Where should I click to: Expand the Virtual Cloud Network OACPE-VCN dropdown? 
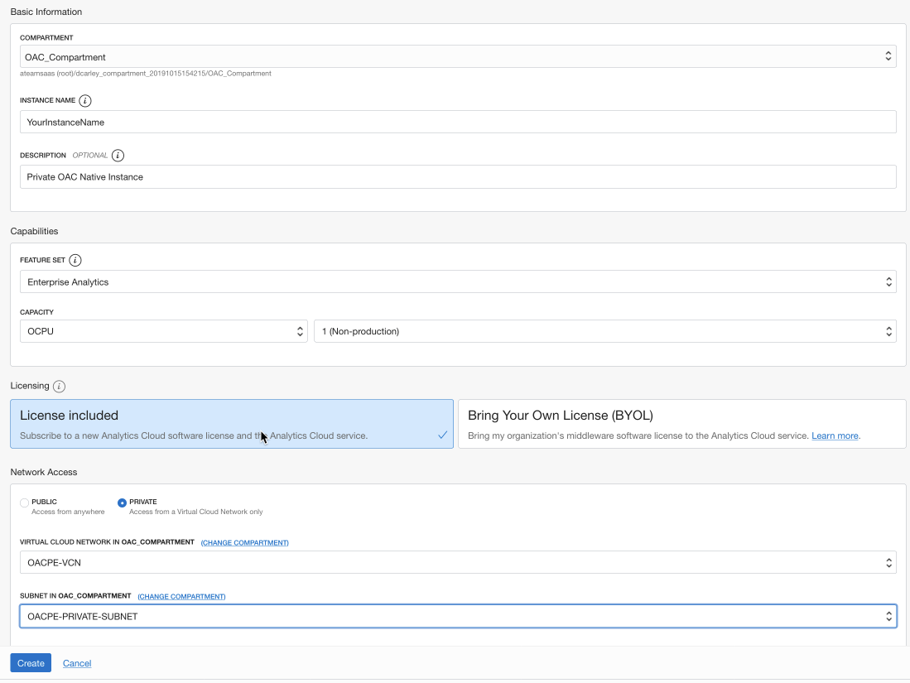click(457, 562)
